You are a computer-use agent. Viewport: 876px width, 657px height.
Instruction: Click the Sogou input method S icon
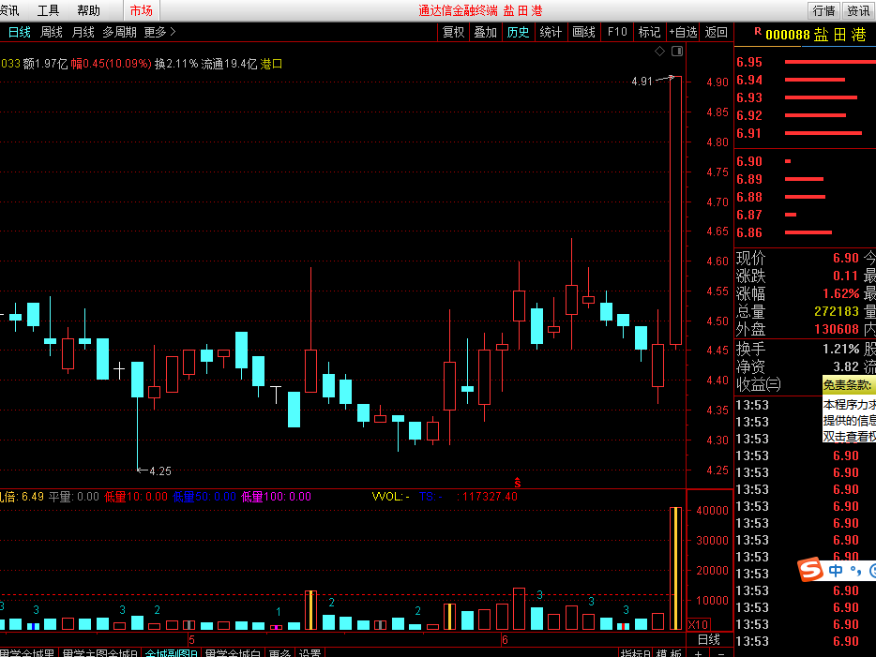tap(810, 570)
